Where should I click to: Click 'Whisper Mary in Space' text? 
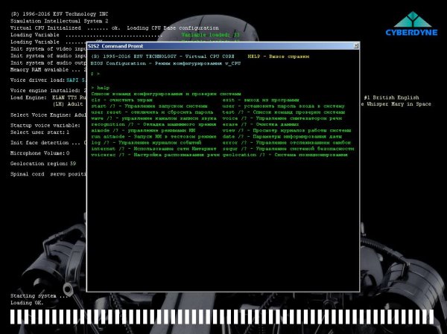[399, 104]
